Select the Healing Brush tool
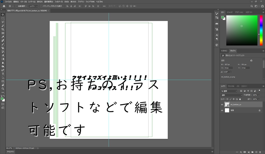The height and width of the screenshot is (154, 265). tap(3, 41)
